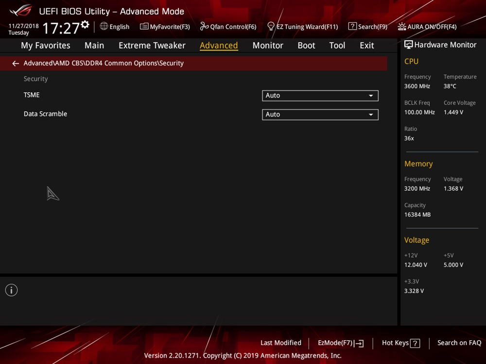Click the breadcrumb path text
Image resolution: width=486 pixels, height=364 pixels.
point(104,63)
